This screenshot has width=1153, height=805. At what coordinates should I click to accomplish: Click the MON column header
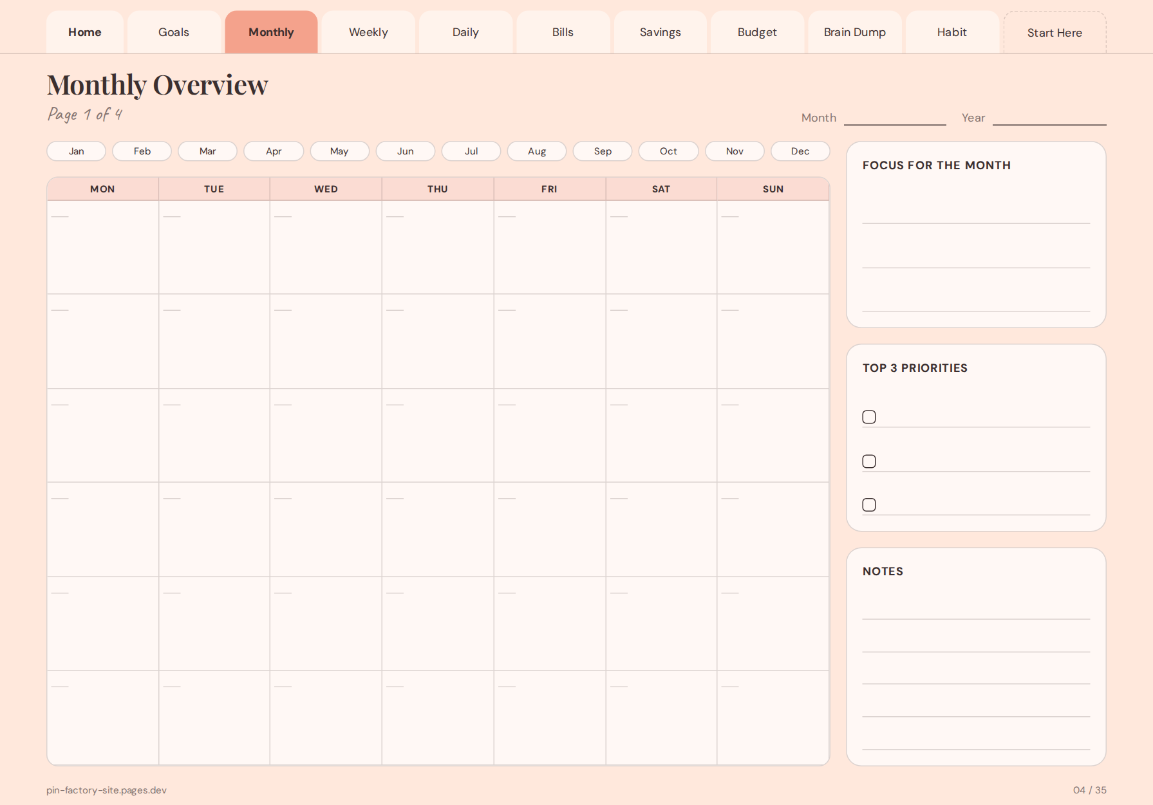click(102, 189)
